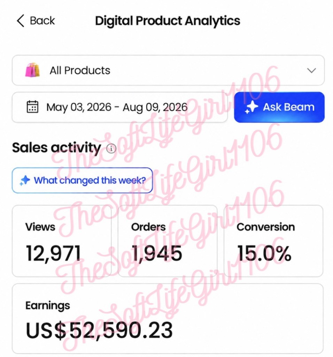Click the Ask Beam button
The height and width of the screenshot is (357, 333).
(279, 107)
